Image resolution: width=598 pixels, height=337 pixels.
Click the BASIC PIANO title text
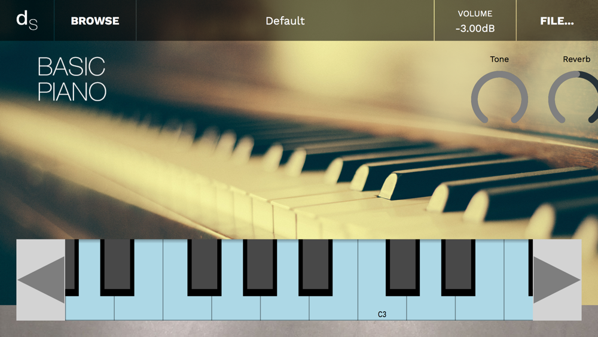tap(72, 79)
